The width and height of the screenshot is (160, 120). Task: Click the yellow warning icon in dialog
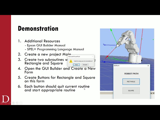coord(71,61)
